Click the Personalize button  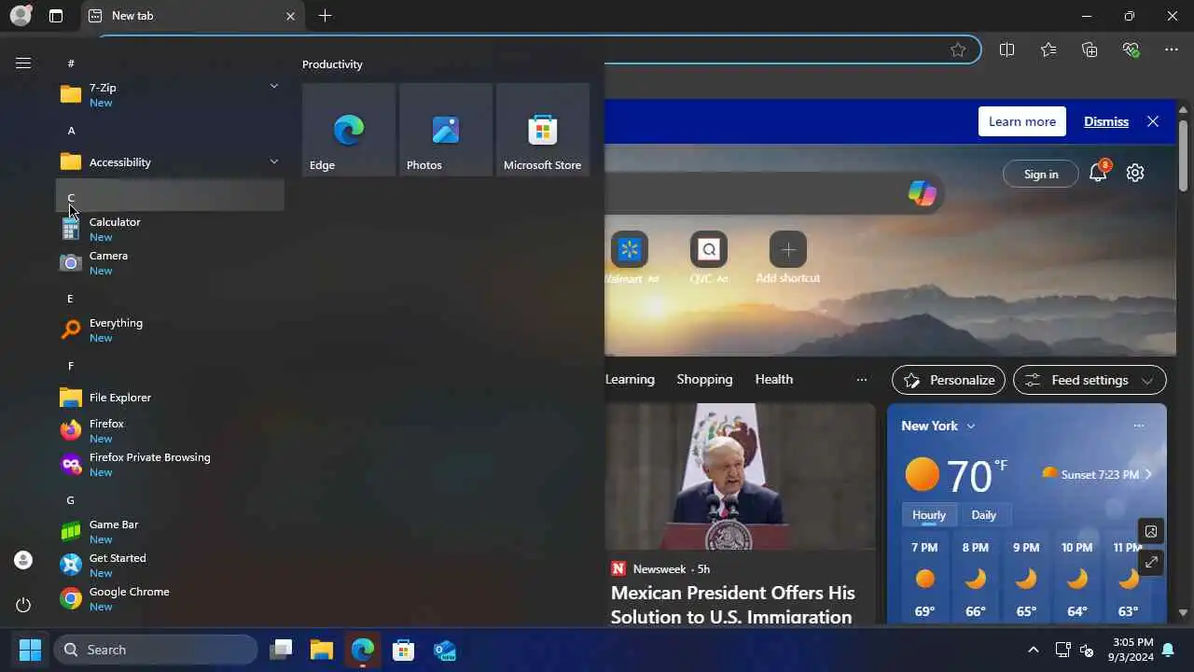point(948,380)
